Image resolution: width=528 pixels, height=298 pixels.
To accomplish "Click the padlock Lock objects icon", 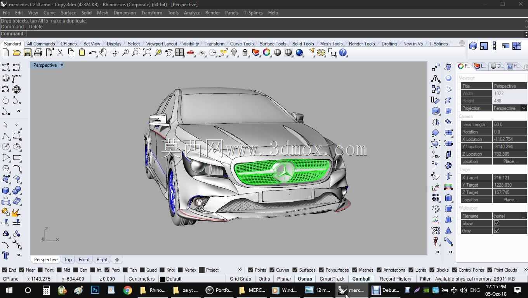I will (245, 52).
